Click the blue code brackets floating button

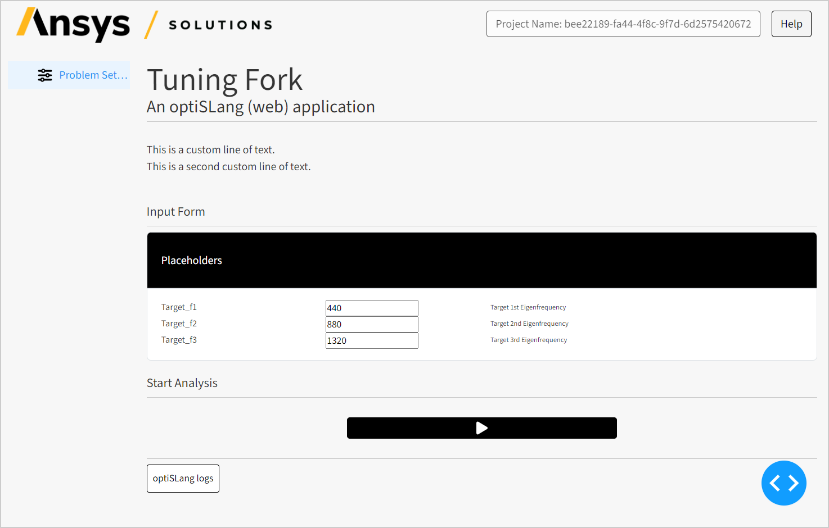click(x=784, y=483)
